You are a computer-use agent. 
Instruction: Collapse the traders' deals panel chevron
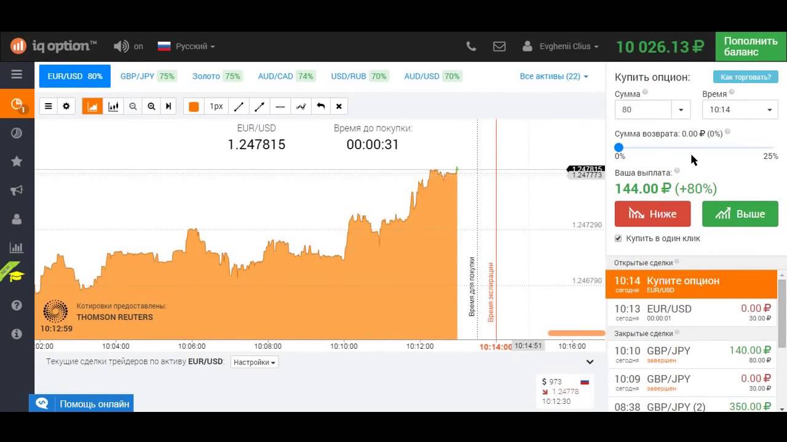click(590, 362)
